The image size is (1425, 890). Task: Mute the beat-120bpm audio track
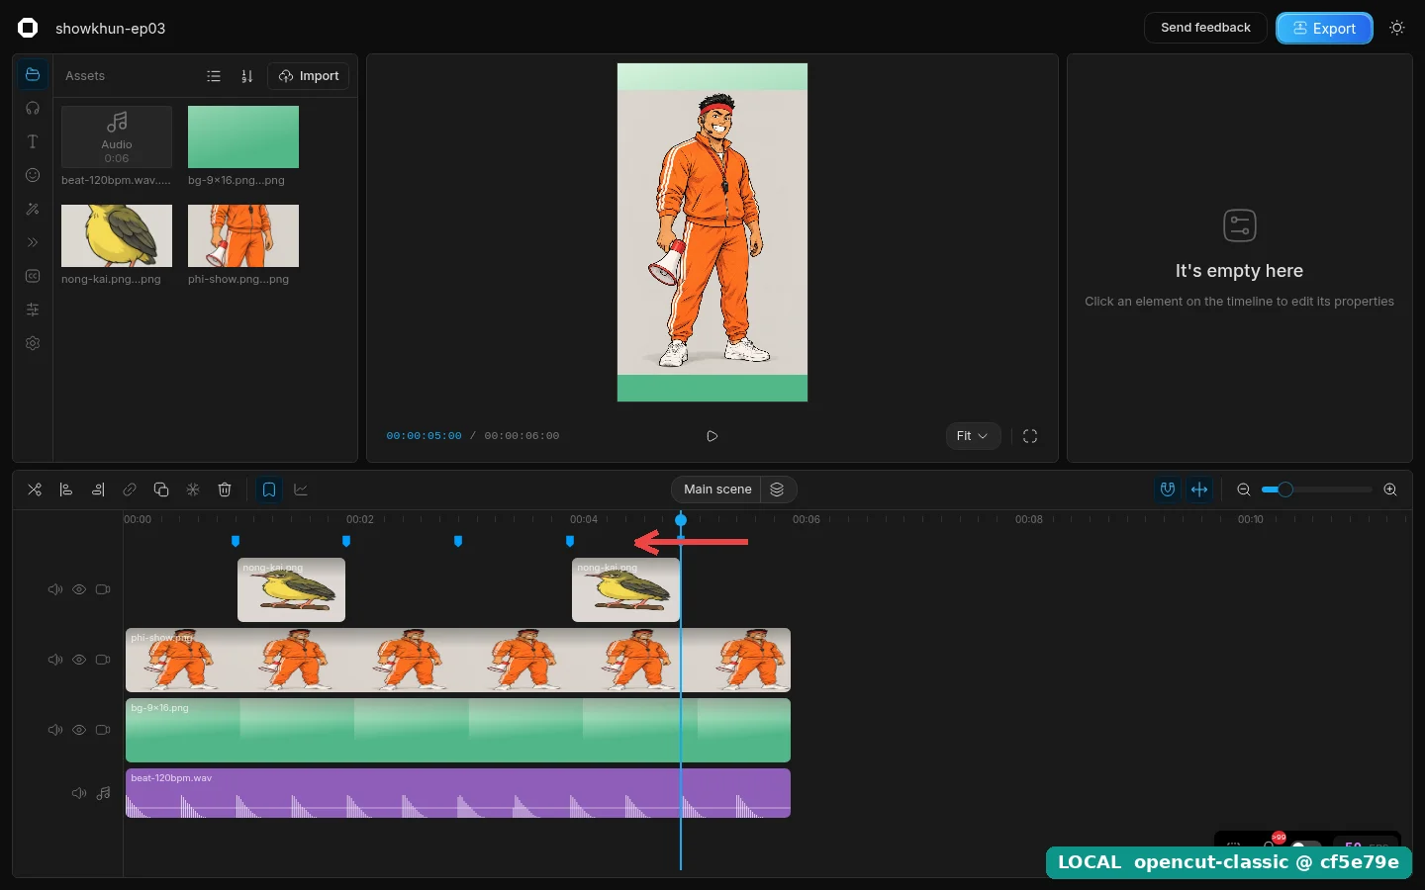tap(79, 793)
